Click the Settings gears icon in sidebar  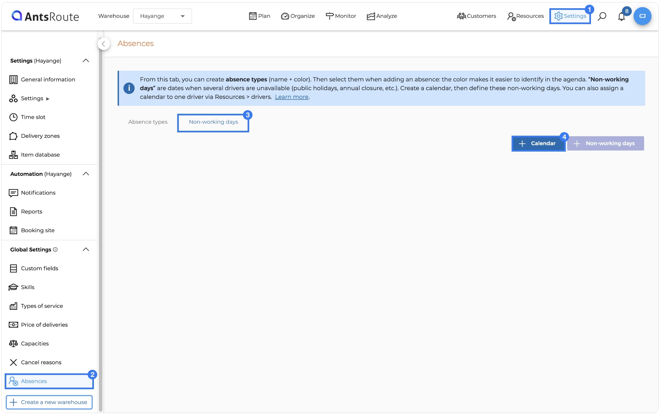pos(13,98)
